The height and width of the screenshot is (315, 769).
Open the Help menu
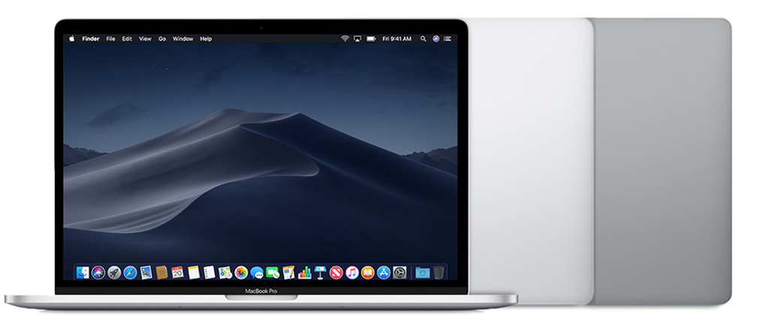[206, 39]
